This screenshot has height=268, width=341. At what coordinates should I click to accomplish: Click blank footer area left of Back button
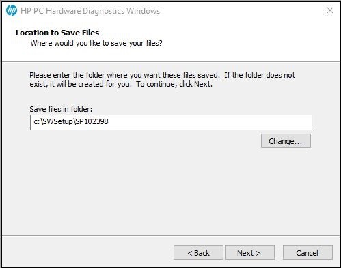(87, 252)
